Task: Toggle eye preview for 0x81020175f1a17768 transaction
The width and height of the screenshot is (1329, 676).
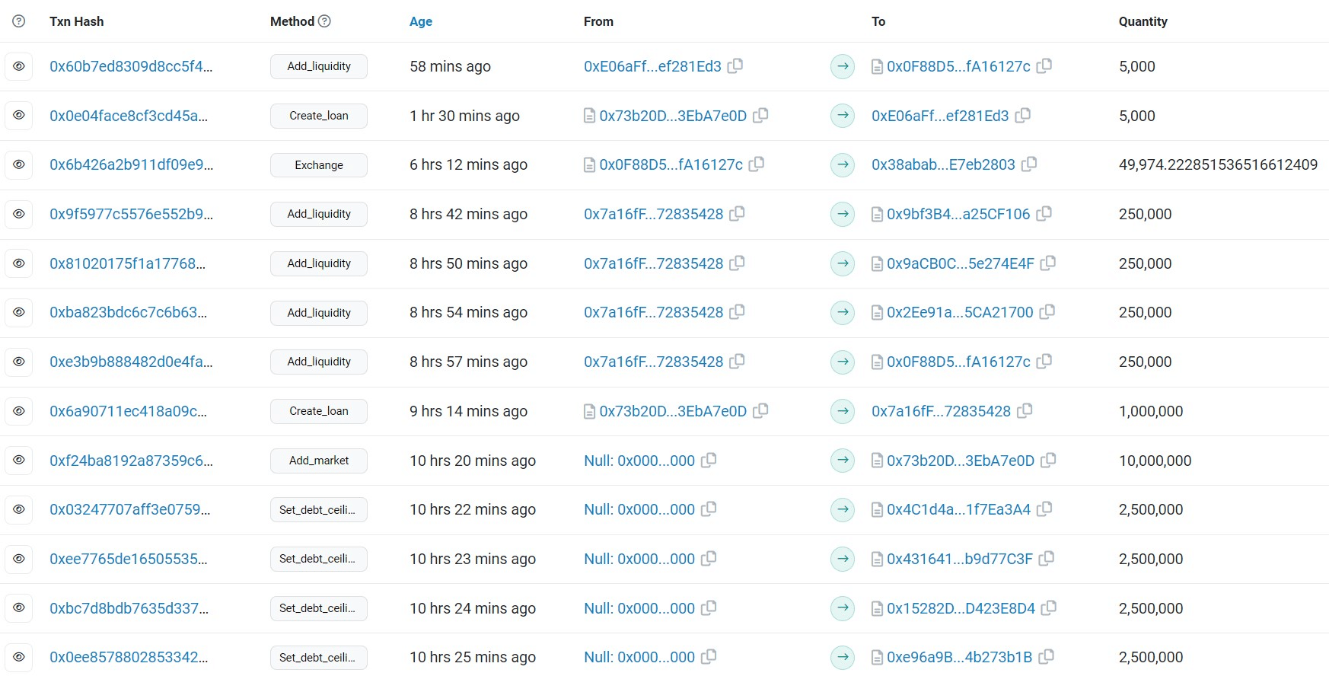Action: pos(19,263)
